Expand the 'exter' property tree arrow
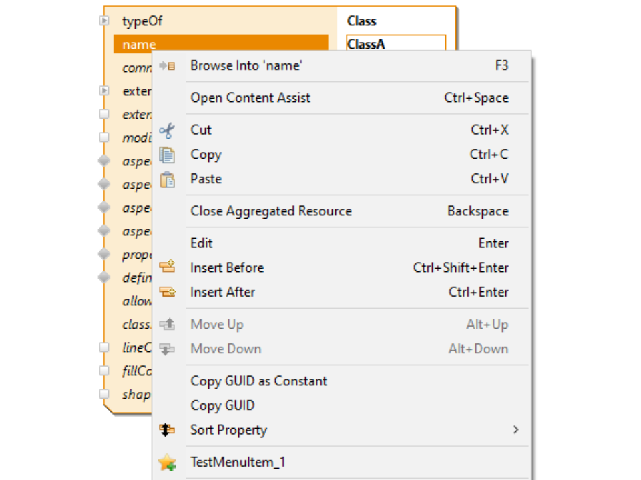 click(104, 91)
